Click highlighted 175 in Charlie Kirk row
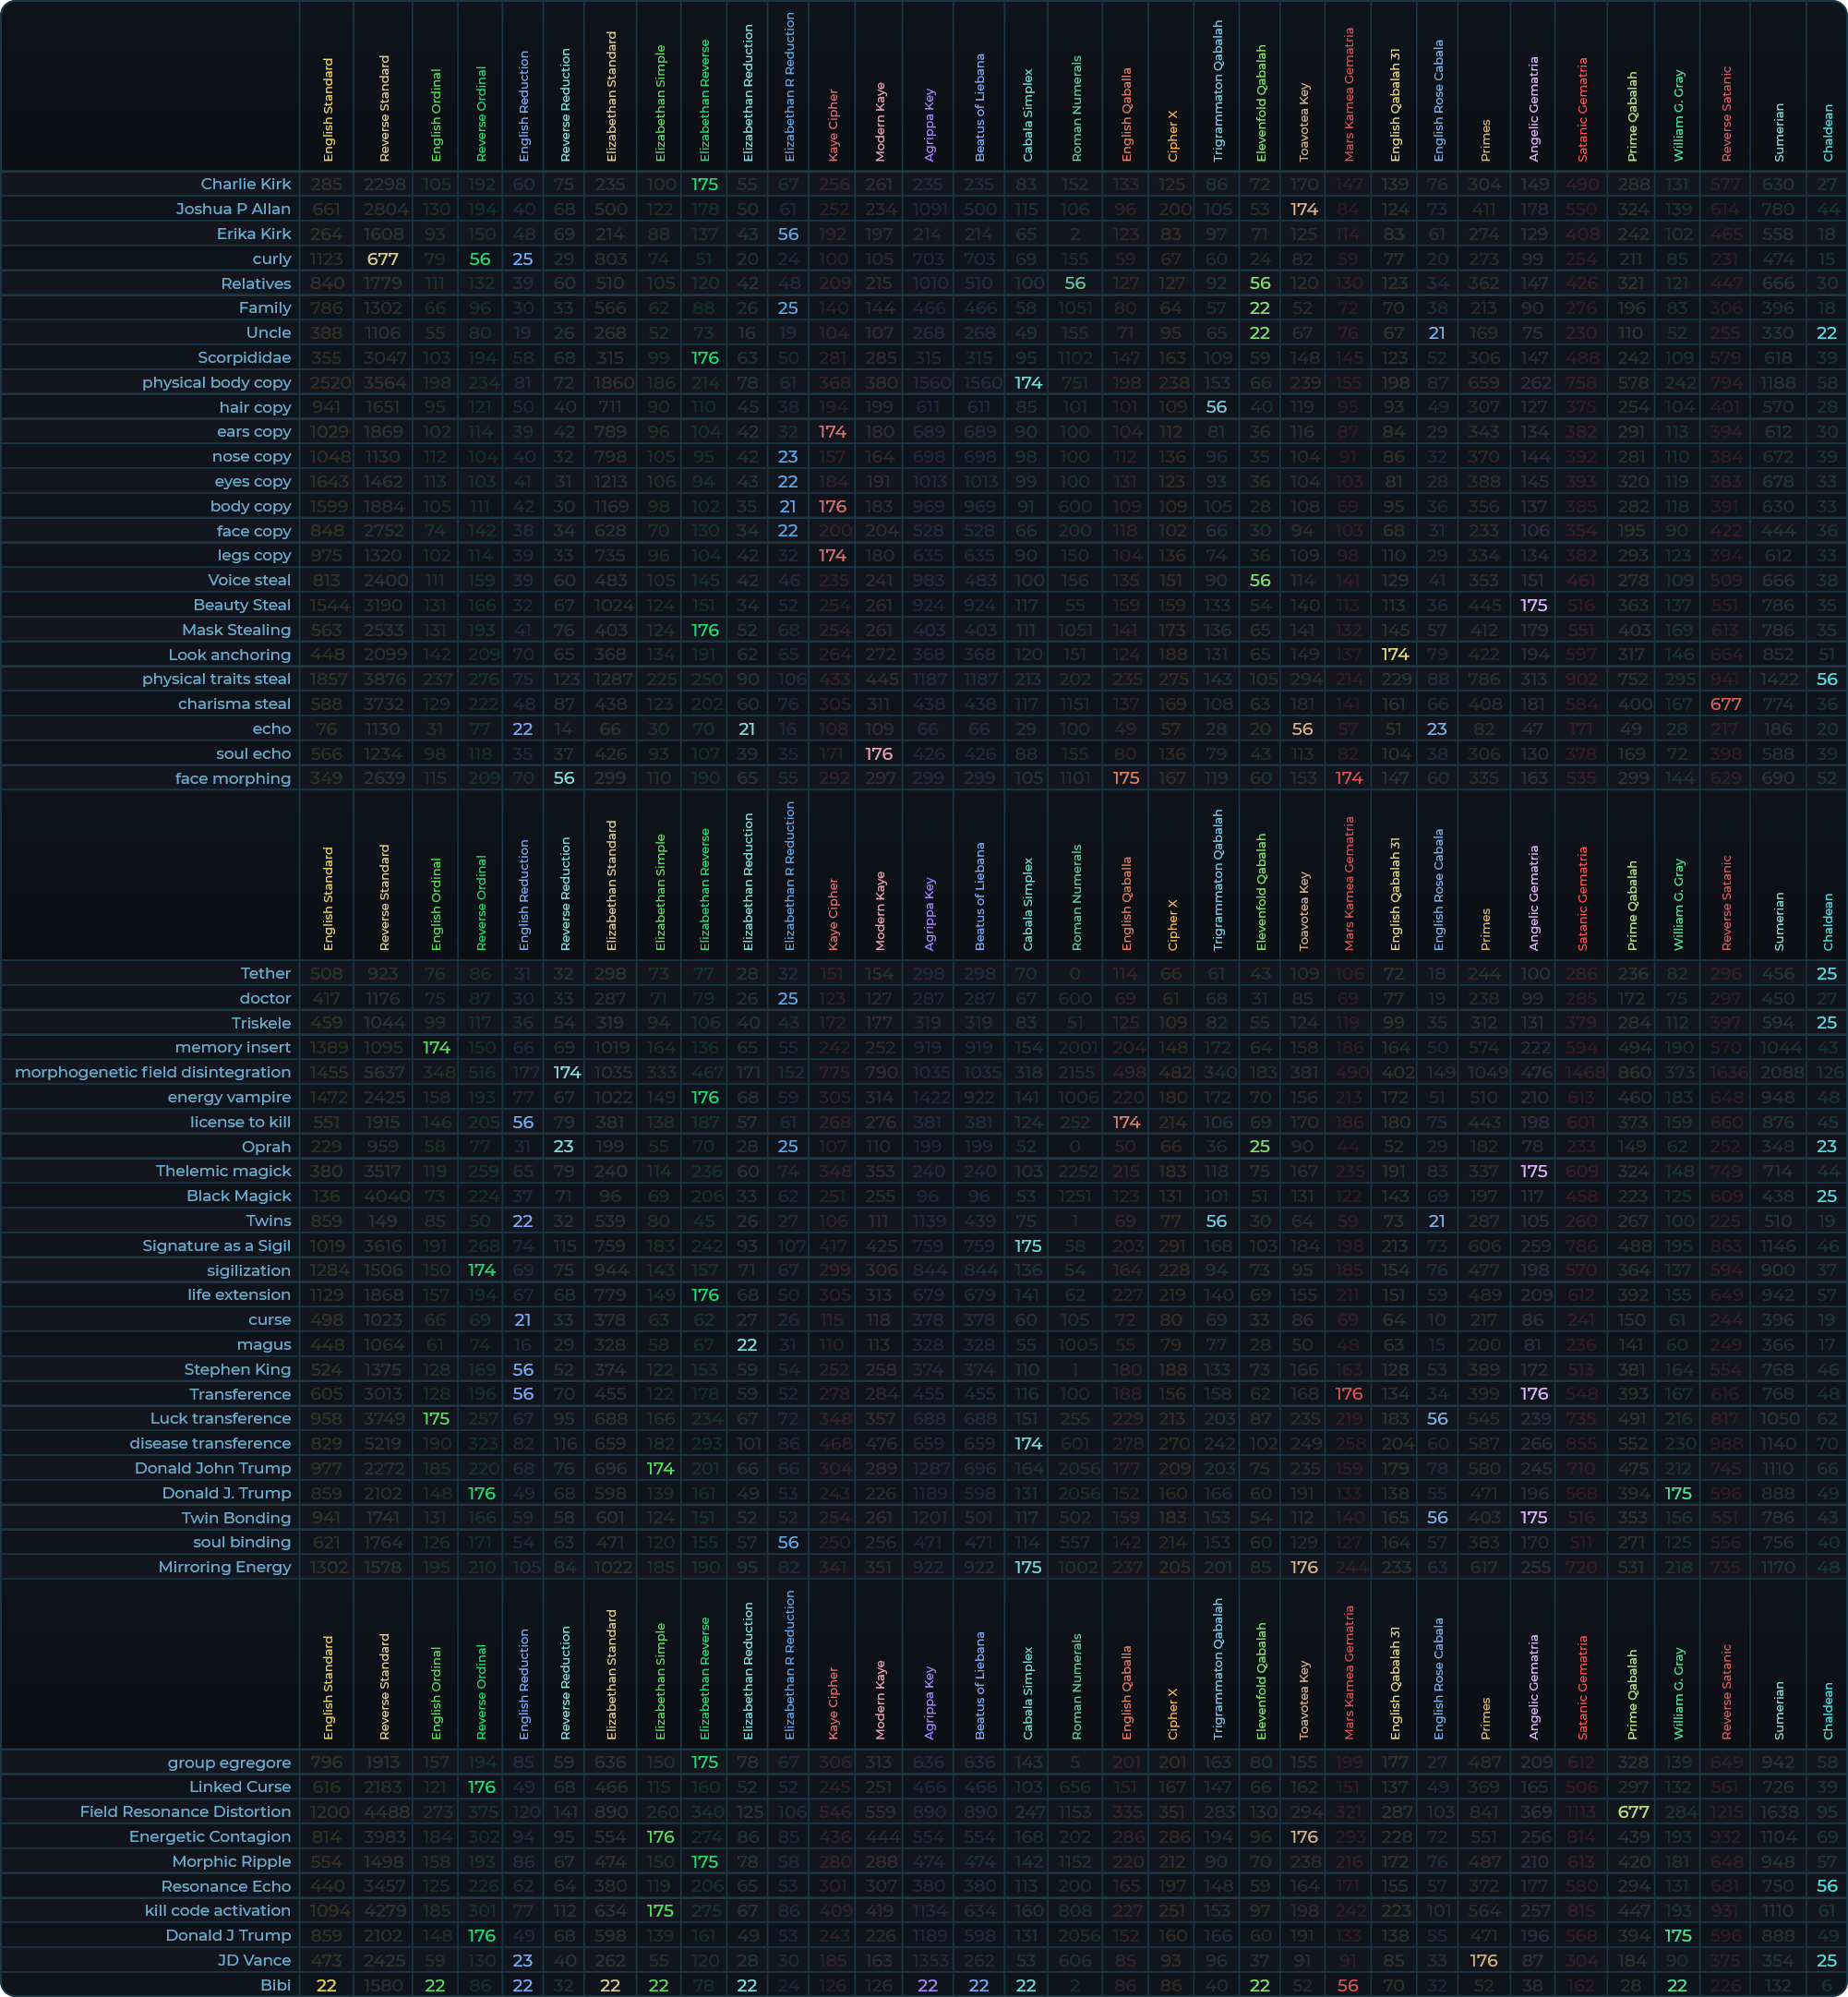The width and height of the screenshot is (1848, 1997). point(704,184)
